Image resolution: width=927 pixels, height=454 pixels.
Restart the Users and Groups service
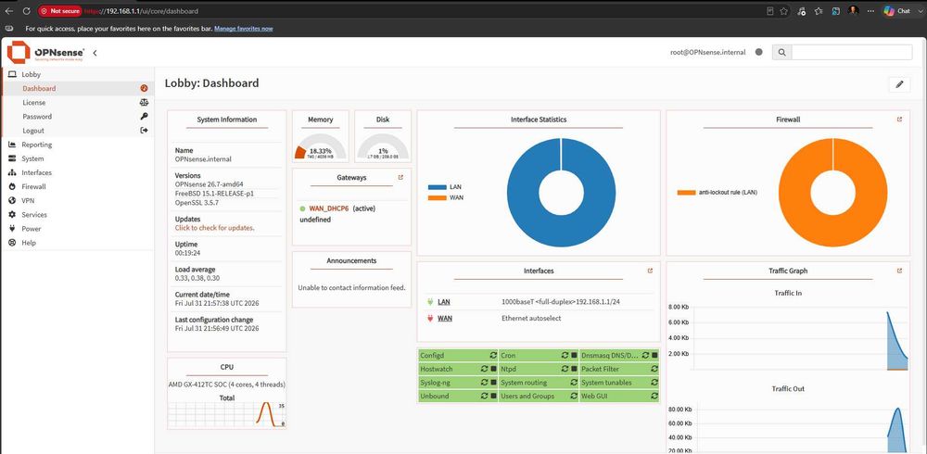tap(574, 396)
